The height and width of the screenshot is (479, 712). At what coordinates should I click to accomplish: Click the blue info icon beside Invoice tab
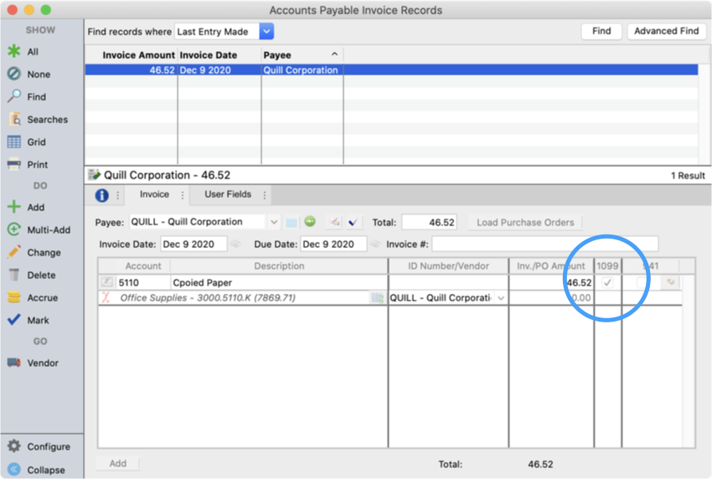tap(102, 195)
